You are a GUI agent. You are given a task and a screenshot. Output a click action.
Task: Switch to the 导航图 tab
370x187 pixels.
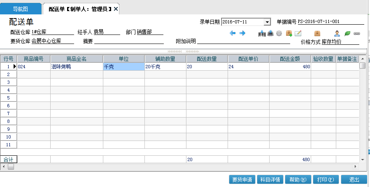pyautogui.click(x=21, y=9)
